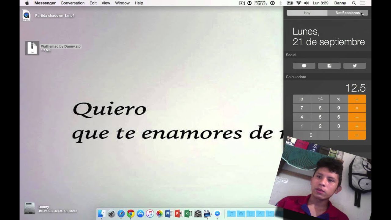
Task: Click calculator digit 5
Action: pos(320,117)
